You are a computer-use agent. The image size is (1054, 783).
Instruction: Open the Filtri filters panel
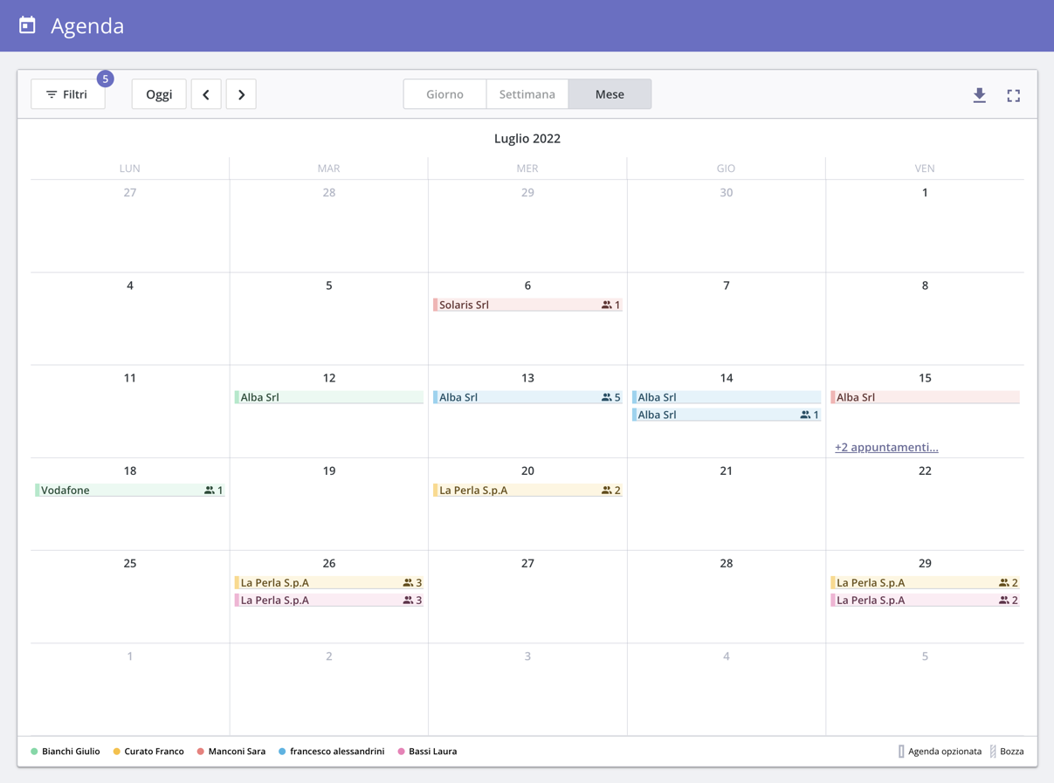click(x=67, y=94)
